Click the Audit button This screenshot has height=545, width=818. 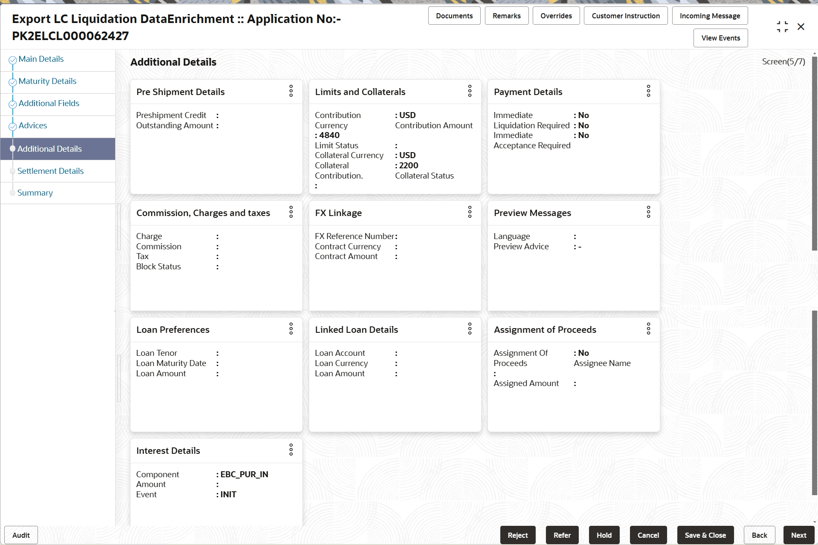(20, 535)
